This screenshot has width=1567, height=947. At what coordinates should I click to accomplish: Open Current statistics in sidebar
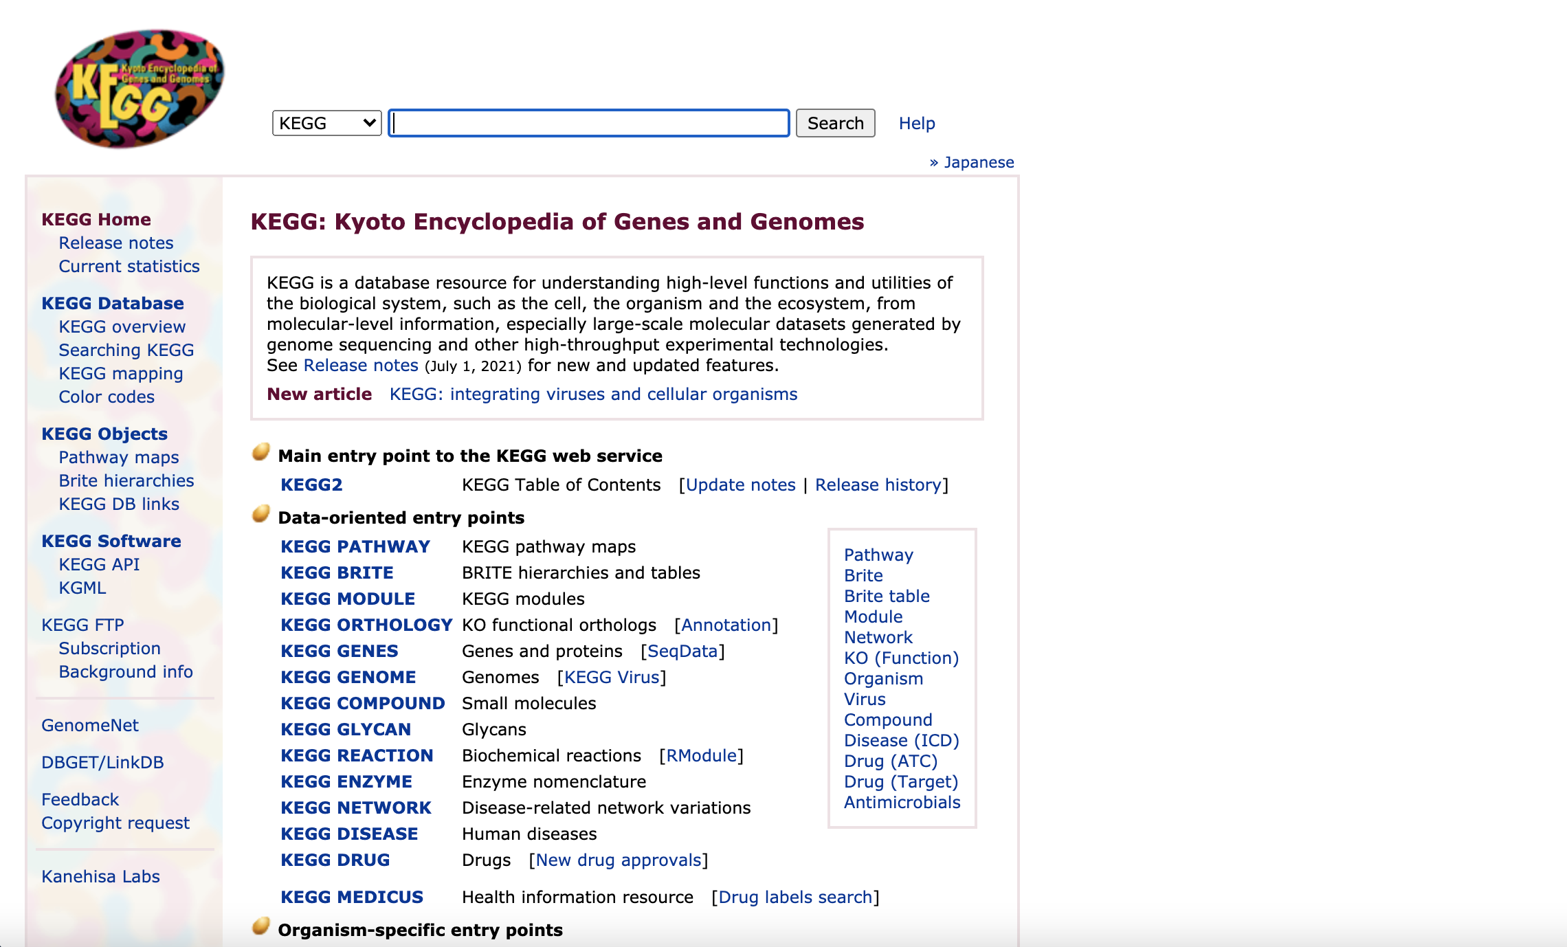(x=129, y=266)
